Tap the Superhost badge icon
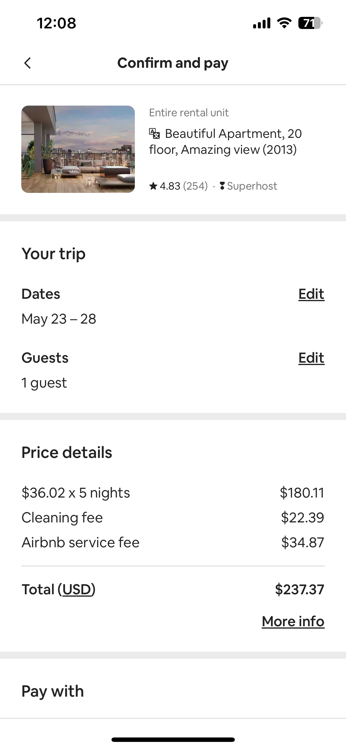 222,186
